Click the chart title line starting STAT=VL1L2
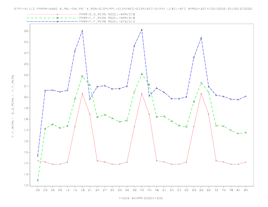 [133, 9]
